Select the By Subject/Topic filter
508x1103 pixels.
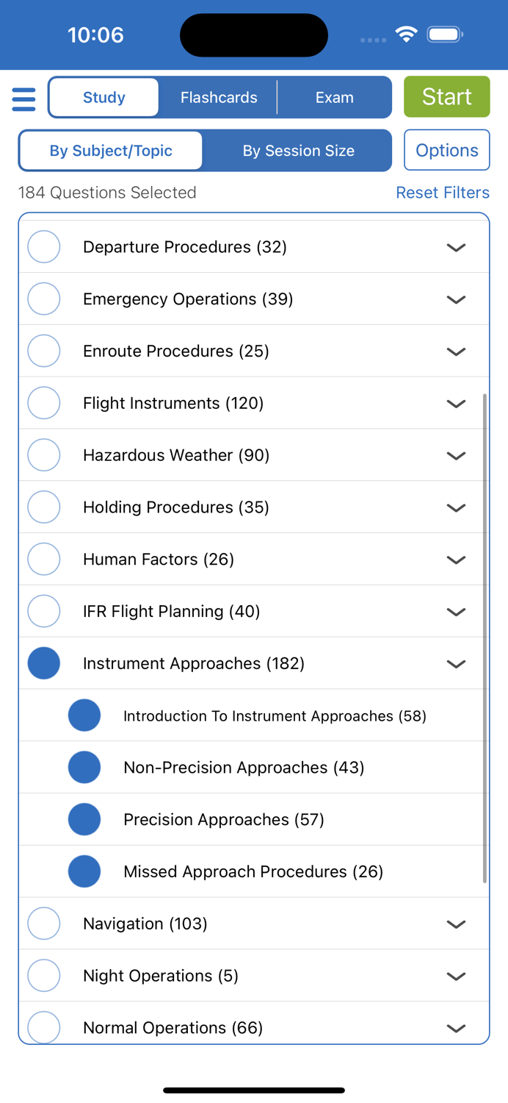click(110, 150)
